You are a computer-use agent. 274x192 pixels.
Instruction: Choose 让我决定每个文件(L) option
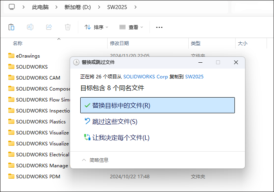coord(157,138)
